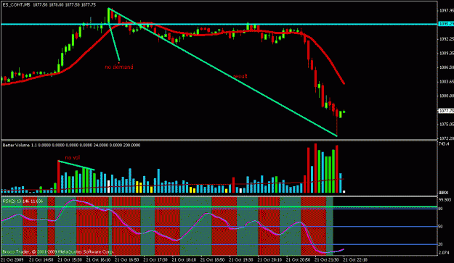454x263 pixels.
Task: Click the 1092.25 price axis value
Action: click(447, 39)
